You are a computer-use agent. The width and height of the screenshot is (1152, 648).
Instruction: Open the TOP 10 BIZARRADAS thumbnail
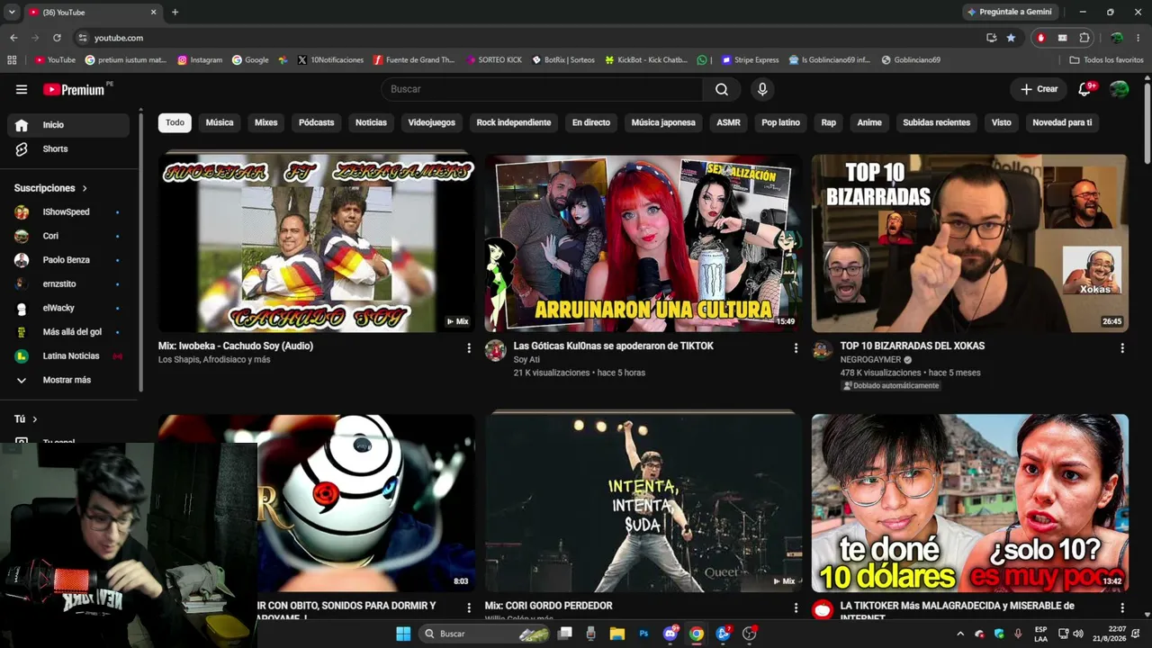pyautogui.click(x=969, y=243)
